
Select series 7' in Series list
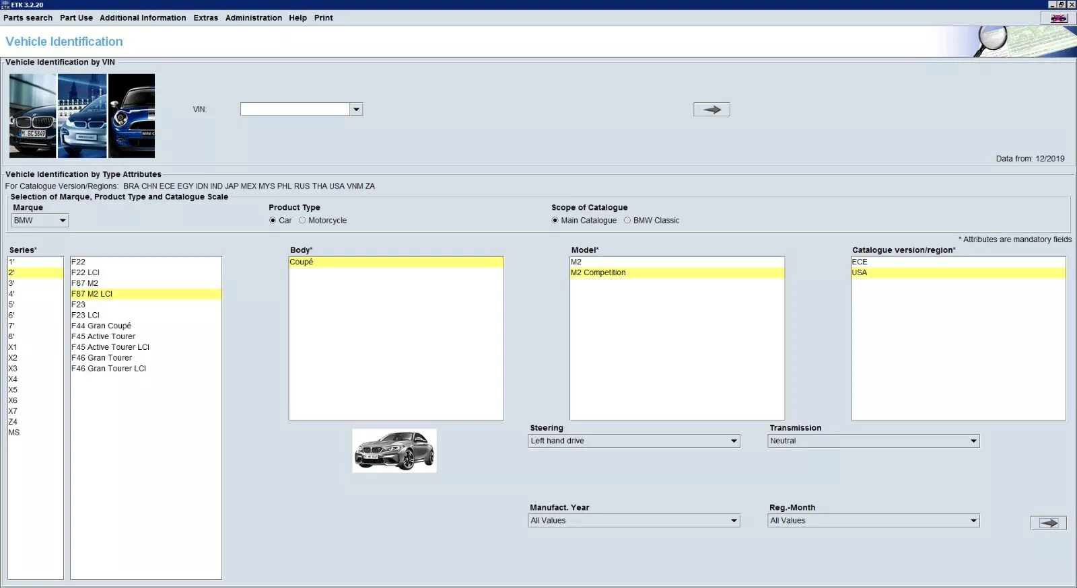pyautogui.click(x=36, y=326)
